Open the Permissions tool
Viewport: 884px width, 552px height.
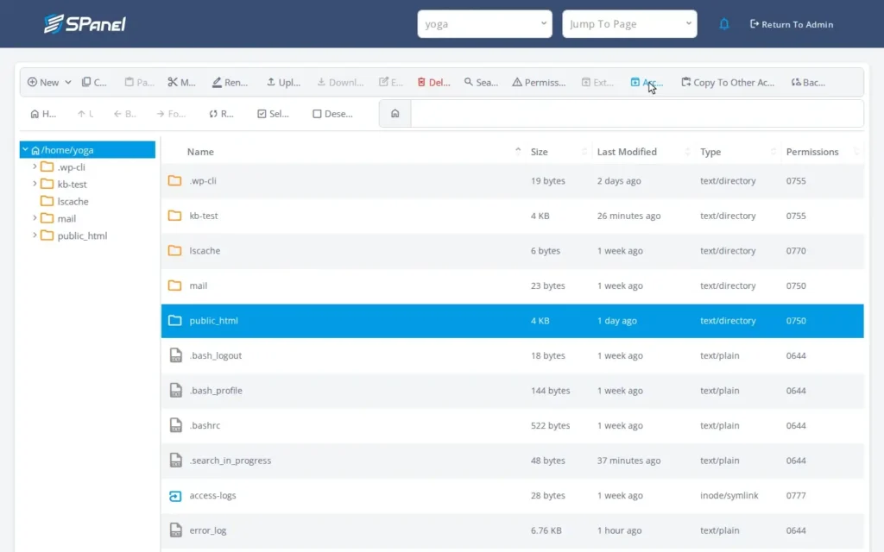click(539, 82)
